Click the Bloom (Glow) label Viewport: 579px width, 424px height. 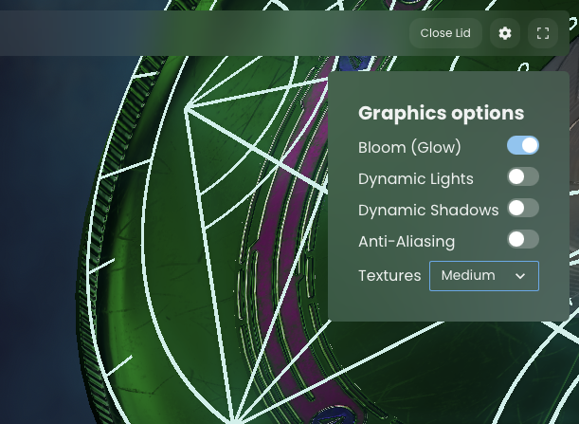click(409, 147)
